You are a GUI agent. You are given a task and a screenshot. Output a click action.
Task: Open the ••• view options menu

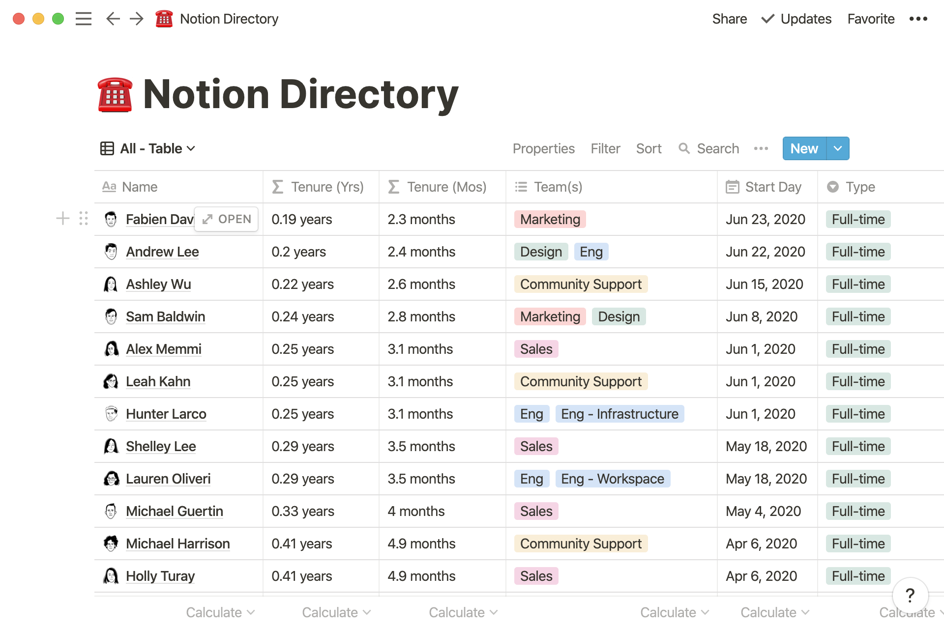coord(761,148)
